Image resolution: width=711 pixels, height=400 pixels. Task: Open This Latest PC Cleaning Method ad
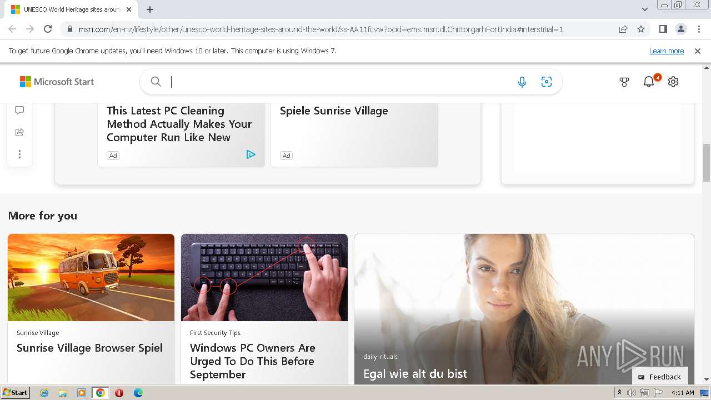click(179, 124)
